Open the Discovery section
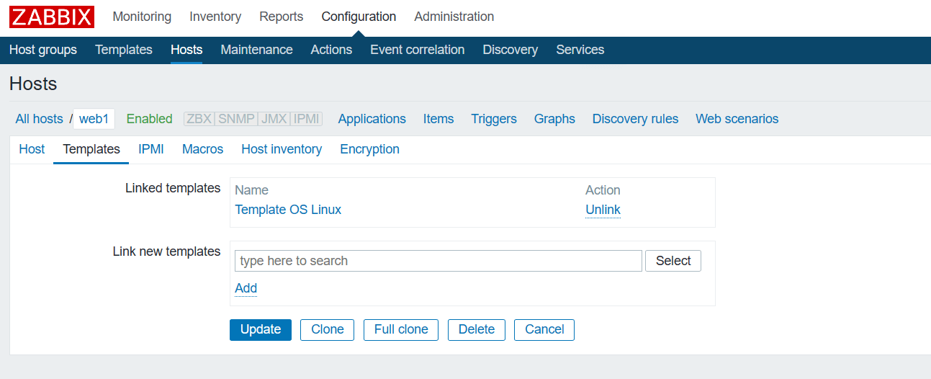931x379 pixels. click(x=511, y=50)
